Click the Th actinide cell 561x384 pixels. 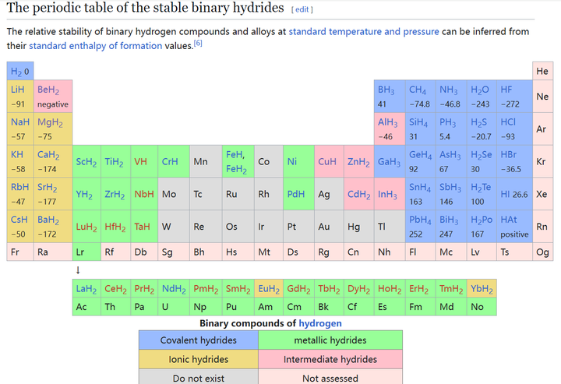pos(115,307)
